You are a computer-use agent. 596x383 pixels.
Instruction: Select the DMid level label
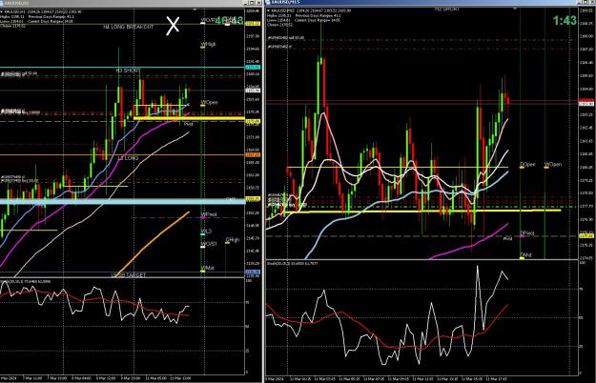point(526,255)
